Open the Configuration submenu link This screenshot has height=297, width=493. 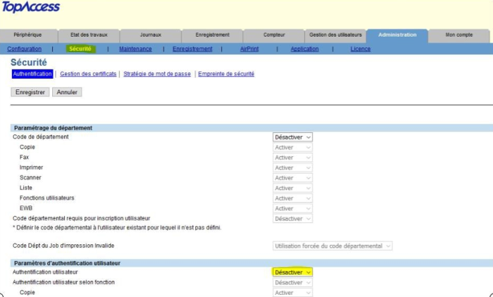point(25,49)
